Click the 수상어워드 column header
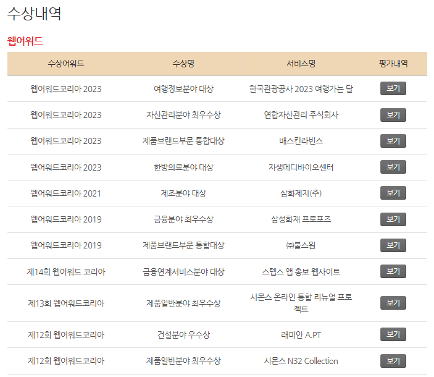The image size is (434, 377). tap(66, 64)
